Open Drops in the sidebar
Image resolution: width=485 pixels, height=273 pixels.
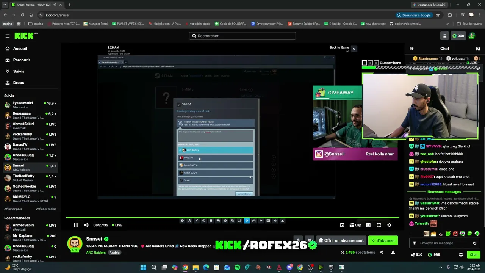(19, 83)
